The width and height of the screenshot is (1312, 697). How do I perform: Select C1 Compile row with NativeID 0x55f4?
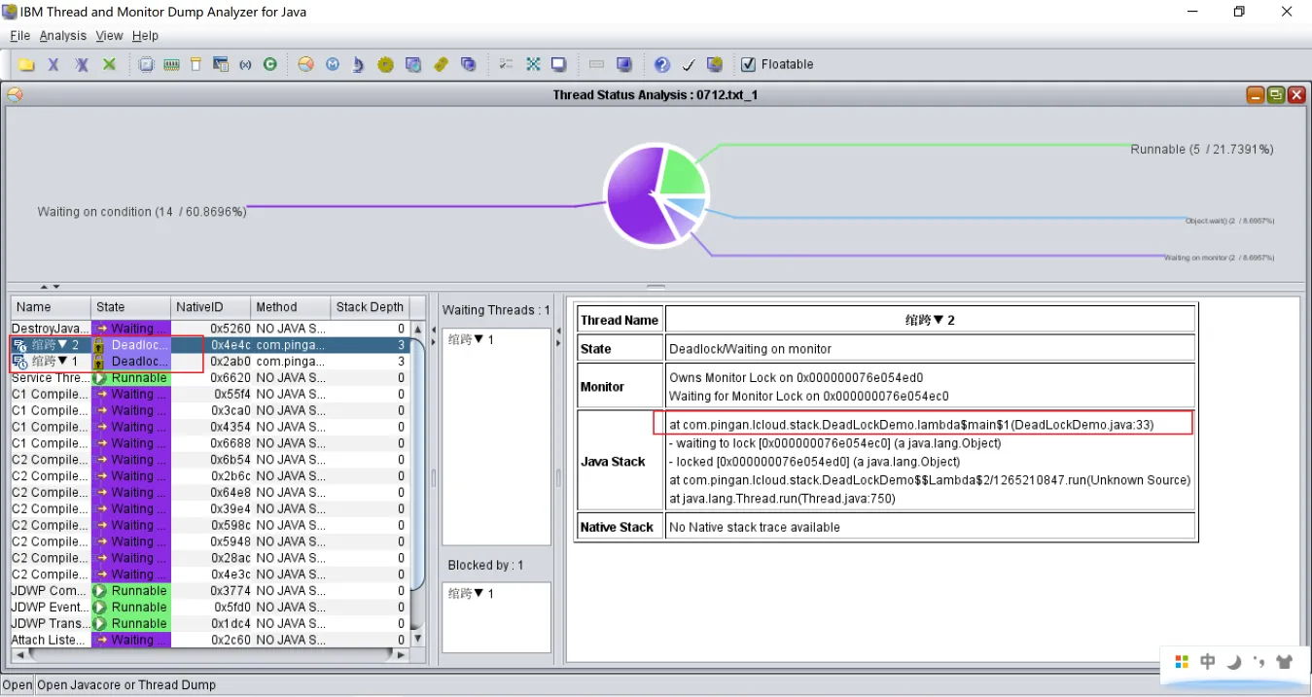tap(209, 395)
